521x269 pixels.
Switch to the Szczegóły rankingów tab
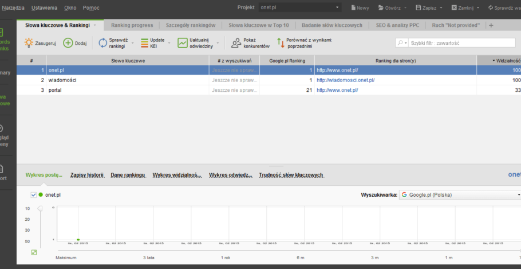191,25
